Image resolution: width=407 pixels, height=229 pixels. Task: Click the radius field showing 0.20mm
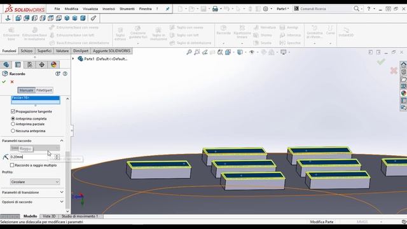(x=32, y=157)
